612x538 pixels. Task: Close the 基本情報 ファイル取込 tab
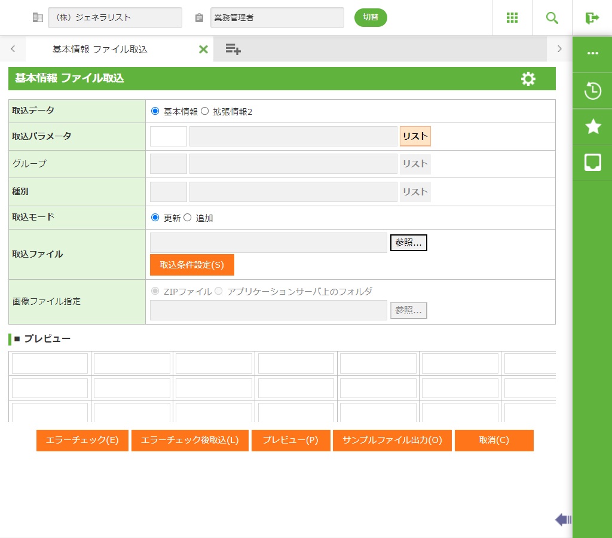coord(203,50)
